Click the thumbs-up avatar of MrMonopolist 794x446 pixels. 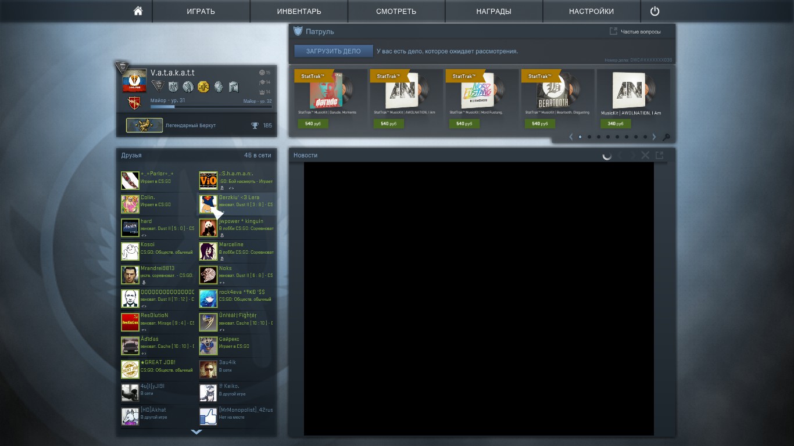point(208,416)
